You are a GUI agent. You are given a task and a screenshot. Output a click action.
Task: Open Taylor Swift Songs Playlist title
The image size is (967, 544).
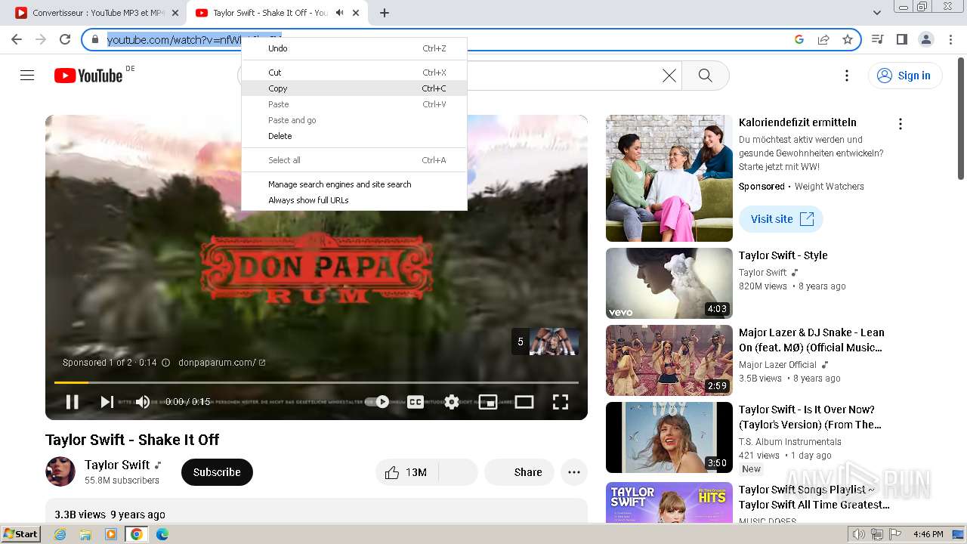coord(814,497)
